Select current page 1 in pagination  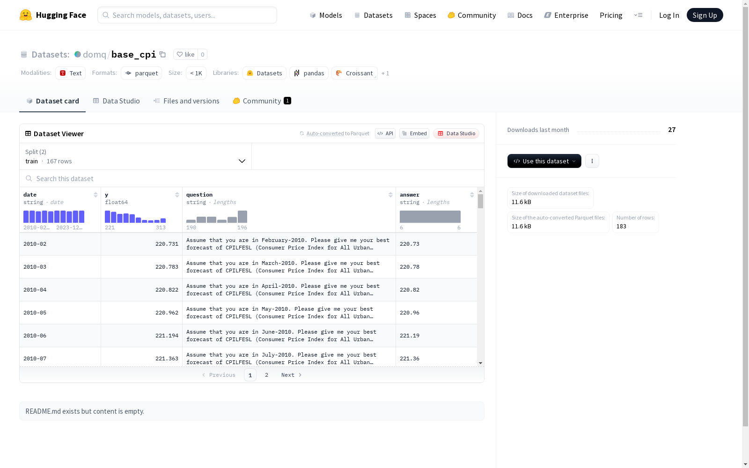tap(250, 375)
